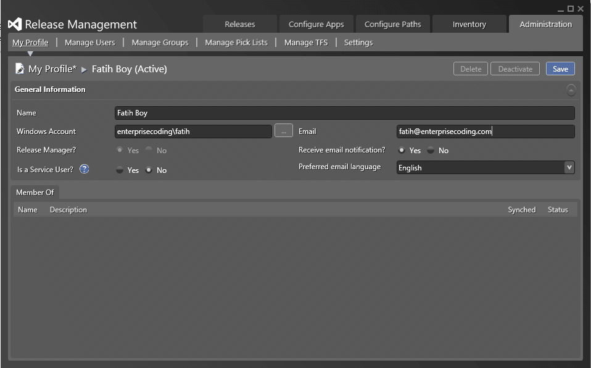
Task: Select the Administration tab
Action: [546, 24]
